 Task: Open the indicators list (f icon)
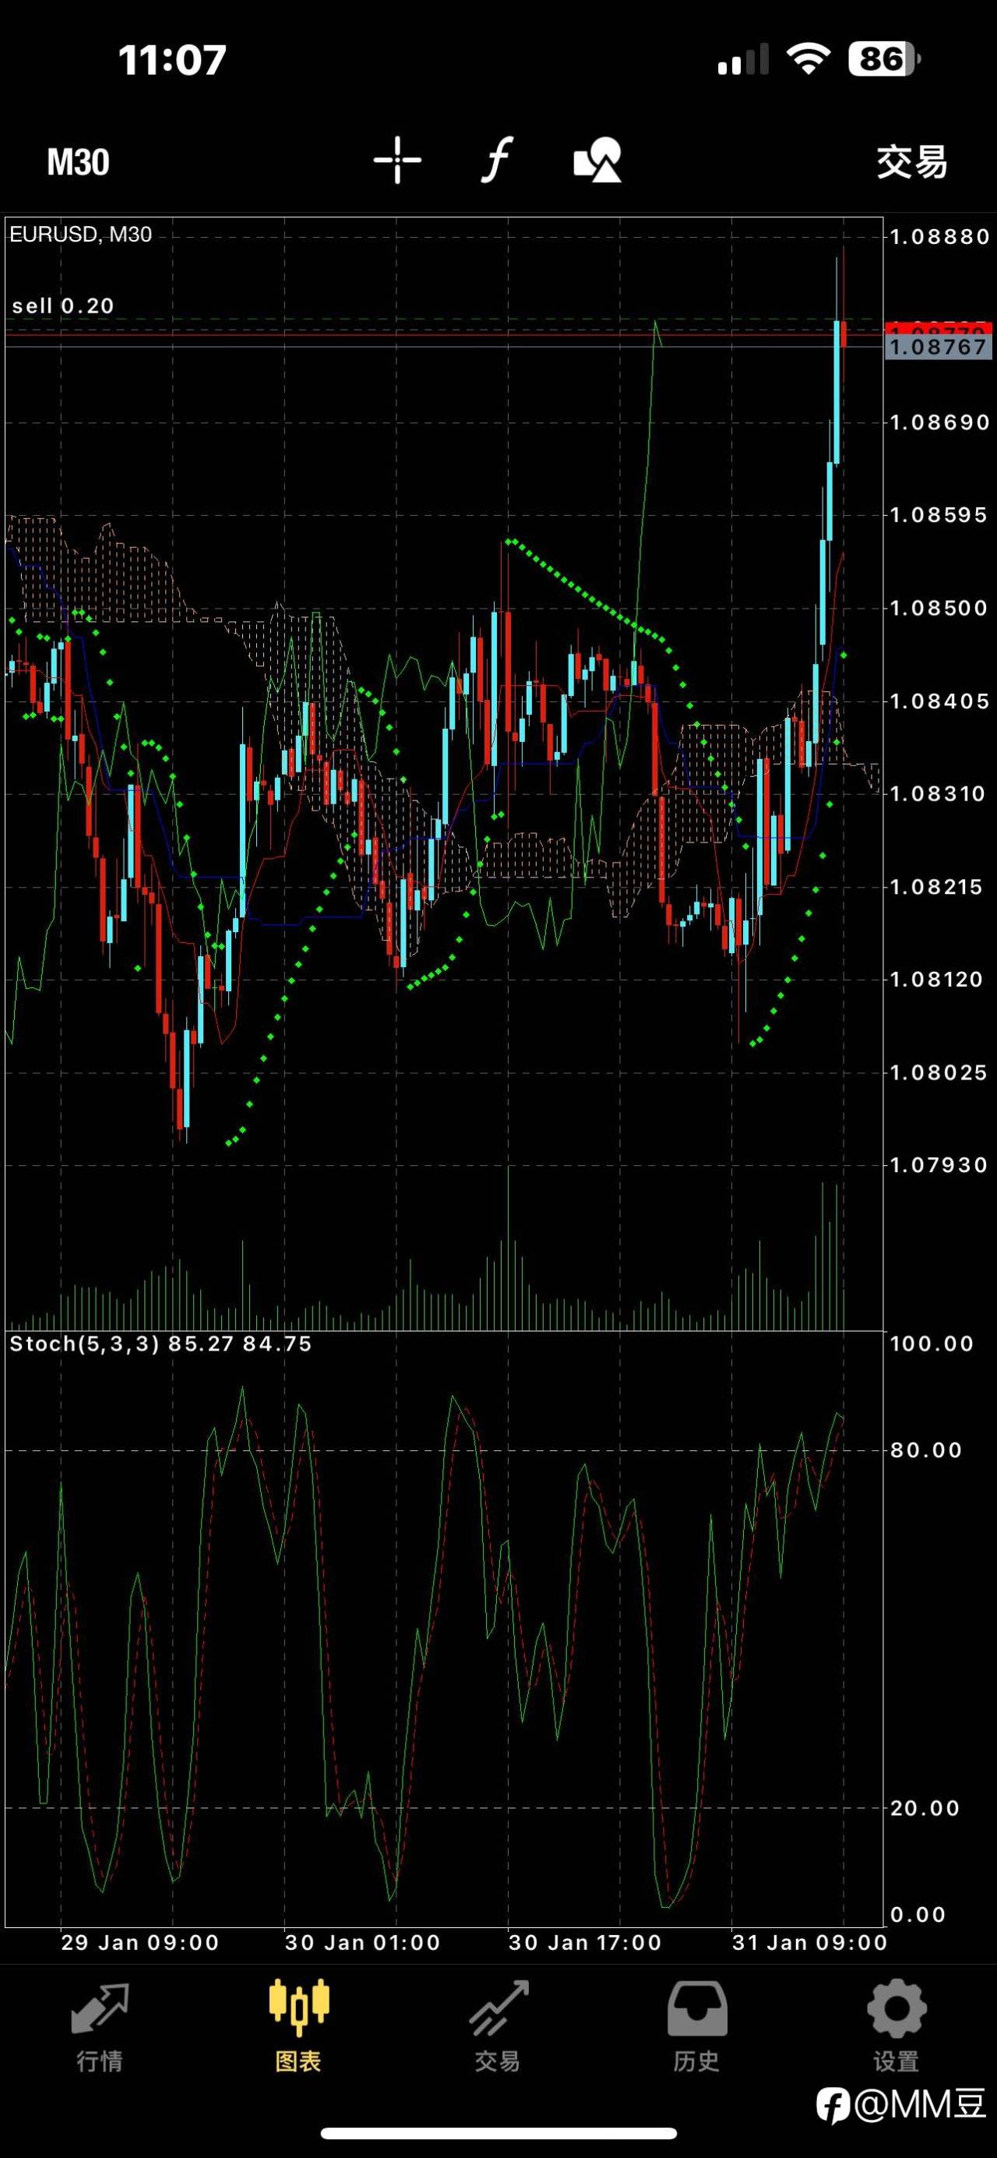click(x=496, y=160)
